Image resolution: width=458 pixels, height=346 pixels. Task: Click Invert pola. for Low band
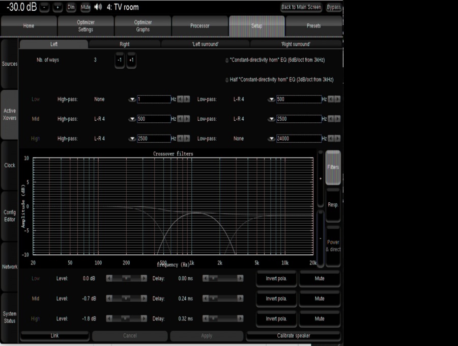[276, 279]
